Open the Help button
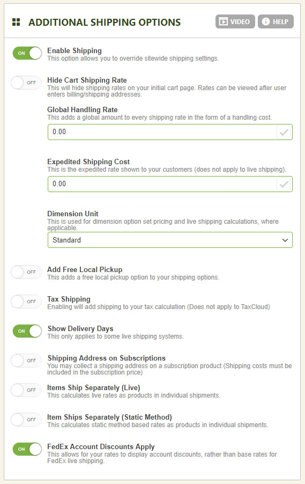The height and width of the screenshot is (484, 305). pyautogui.click(x=276, y=21)
